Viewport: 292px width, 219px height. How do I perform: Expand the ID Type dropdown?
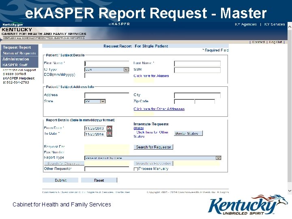coord(126,69)
